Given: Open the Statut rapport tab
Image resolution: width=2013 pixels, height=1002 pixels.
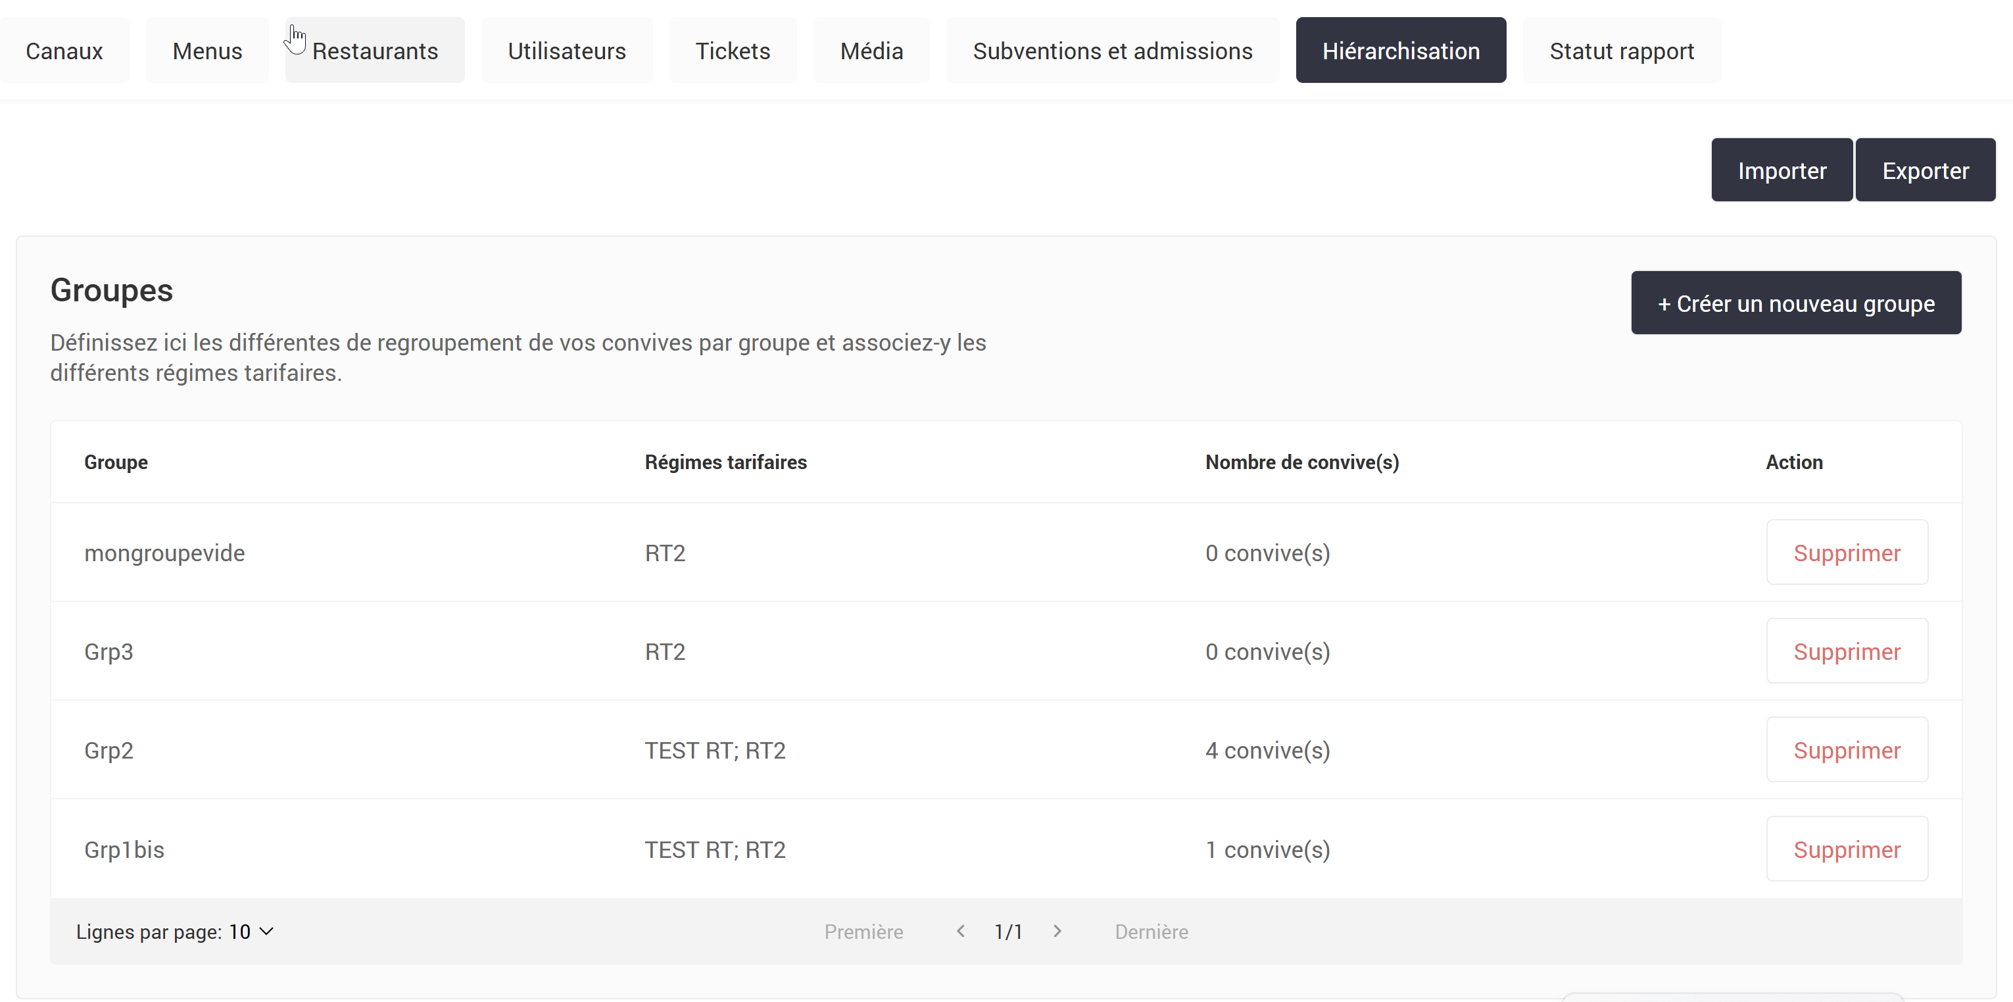Looking at the screenshot, I should [1622, 50].
